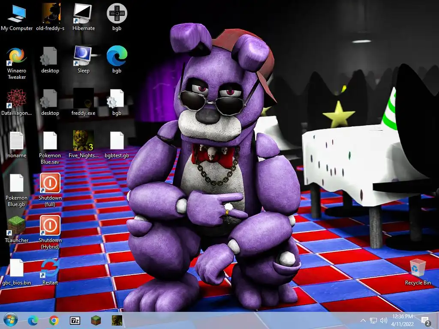Open the Five Nights 3 taskbar icon
439x329 pixels.
click(x=117, y=320)
